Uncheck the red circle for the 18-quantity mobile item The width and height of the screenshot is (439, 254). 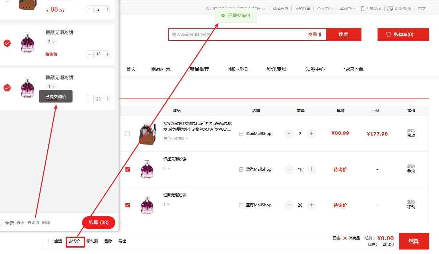click(7, 43)
